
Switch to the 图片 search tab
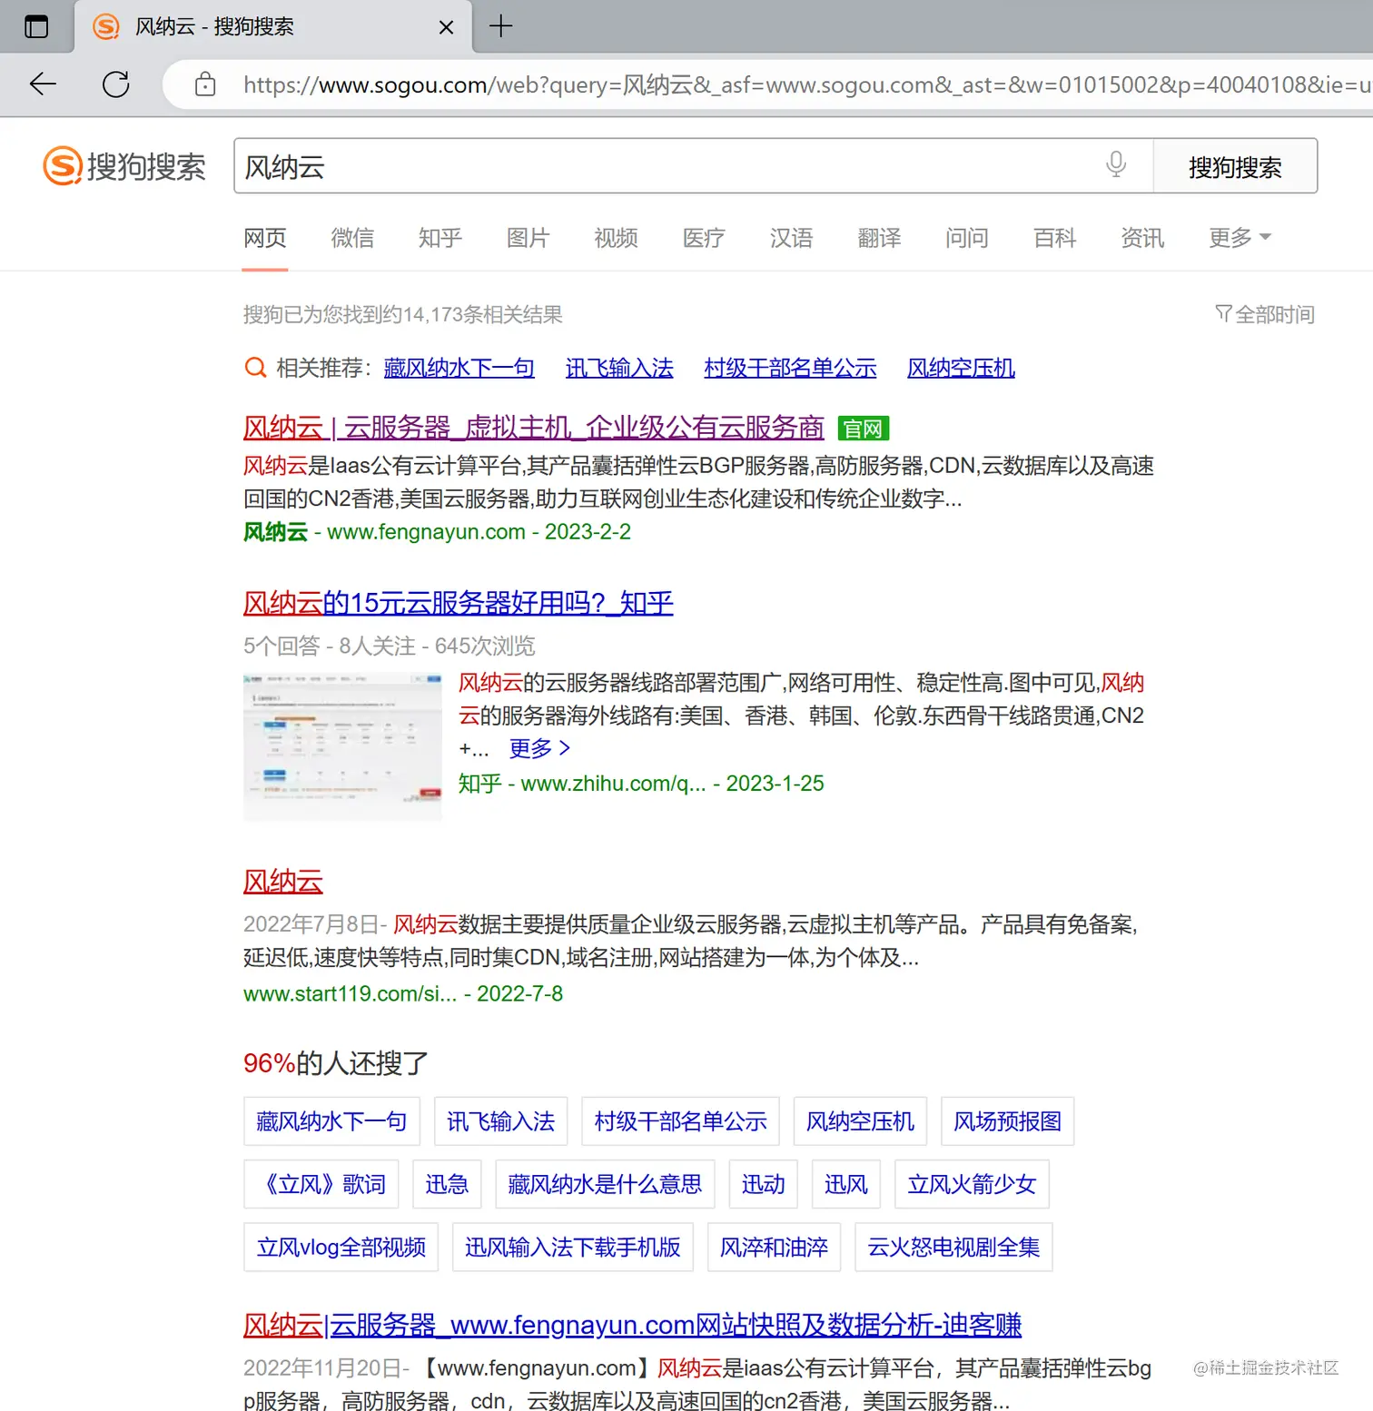coord(527,238)
